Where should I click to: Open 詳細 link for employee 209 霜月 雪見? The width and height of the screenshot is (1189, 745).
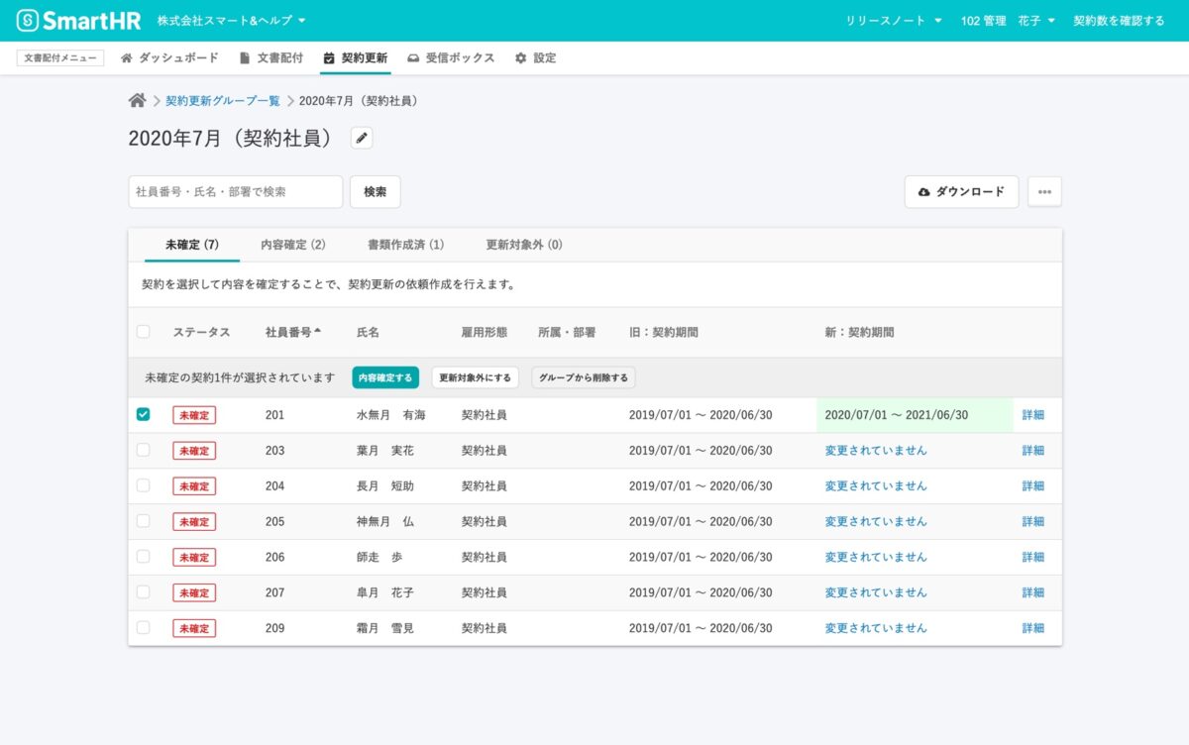(1032, 627)
